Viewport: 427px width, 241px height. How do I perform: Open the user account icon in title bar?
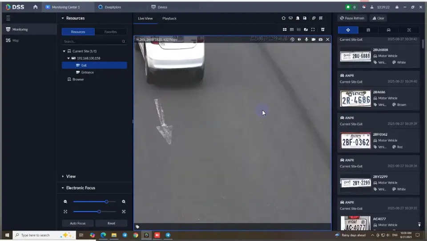coord(372,7)
